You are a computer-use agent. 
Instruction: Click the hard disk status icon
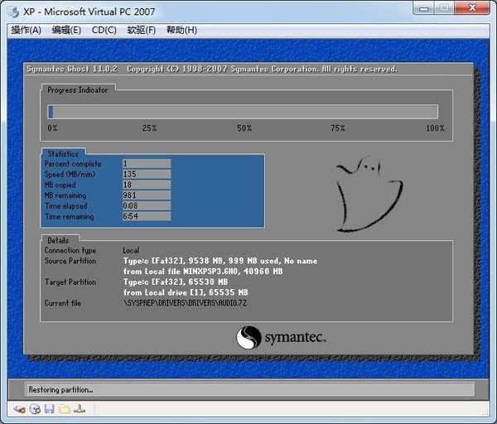(x=20, y=409)
